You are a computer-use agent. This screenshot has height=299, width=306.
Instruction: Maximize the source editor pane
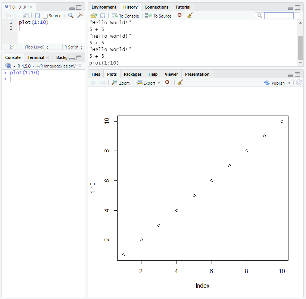click(x=79, y=7)
